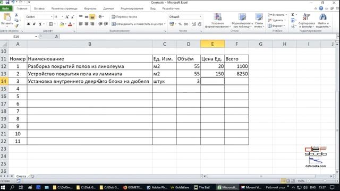Toggle underline formatting (Ч)
Image resolution: width=340 pixels, height=191 pixels.
click(x=40, y=24)
